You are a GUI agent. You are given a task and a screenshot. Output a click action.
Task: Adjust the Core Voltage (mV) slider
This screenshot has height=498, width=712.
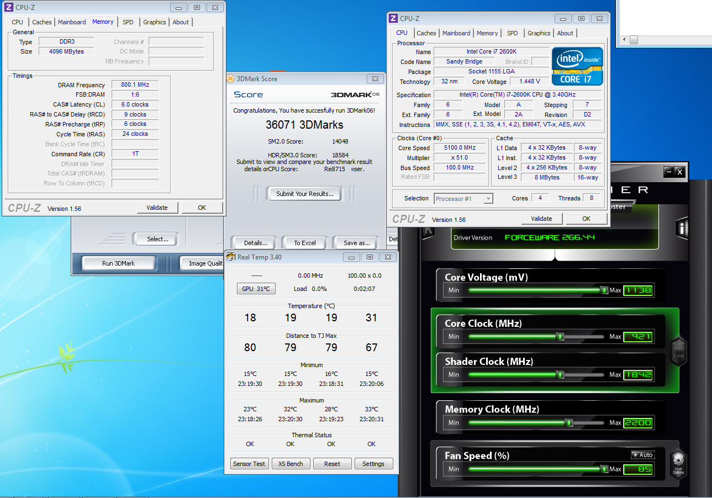point(604,290)
